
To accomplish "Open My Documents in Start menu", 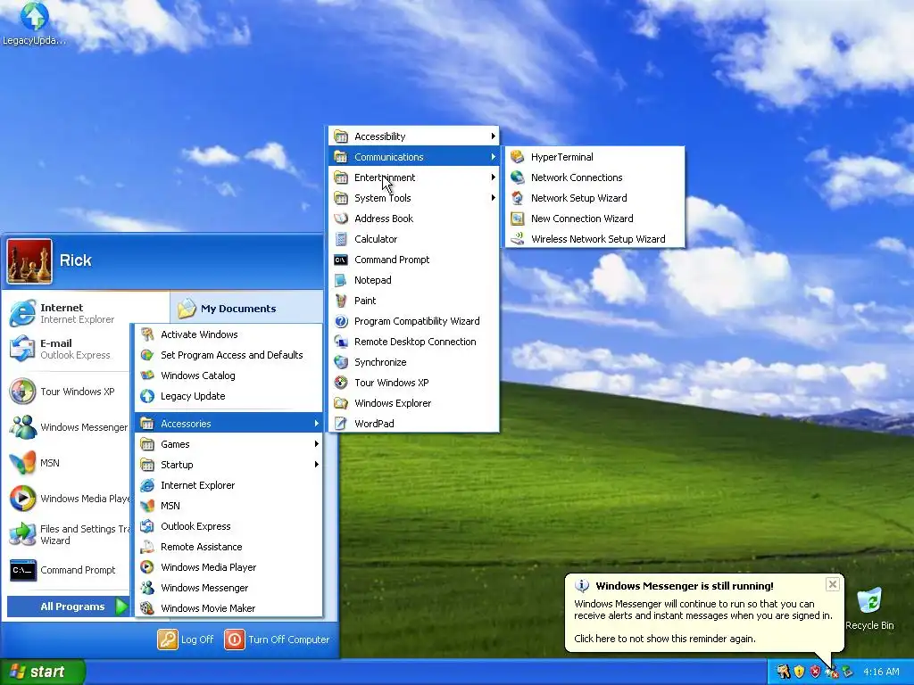I will (248, 309).
